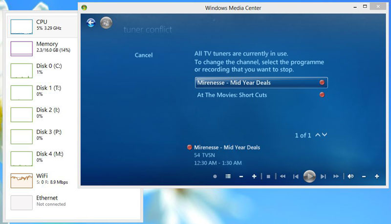Stop playback with the stop button

click(x=268, y=177)
